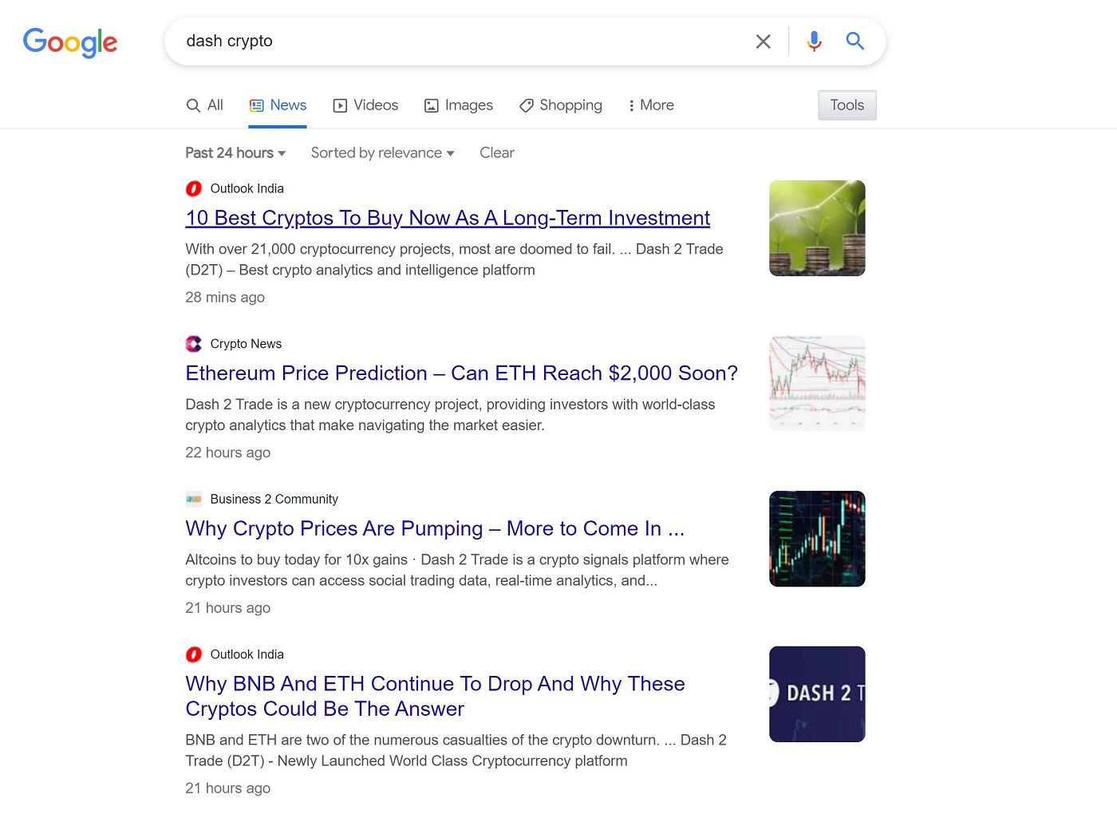Click the Business 2 Community favicon
1117x814 pixels.
click(194, 500)
